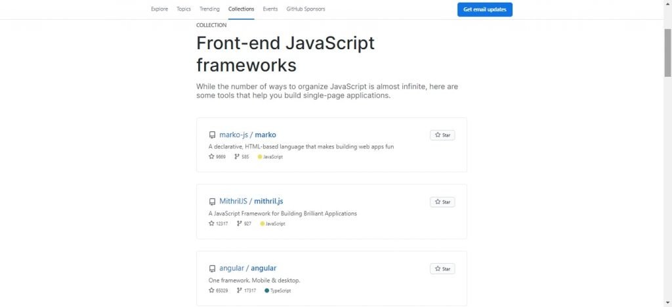Click the repo icon beside angular / angular

(x=212, y=268)
